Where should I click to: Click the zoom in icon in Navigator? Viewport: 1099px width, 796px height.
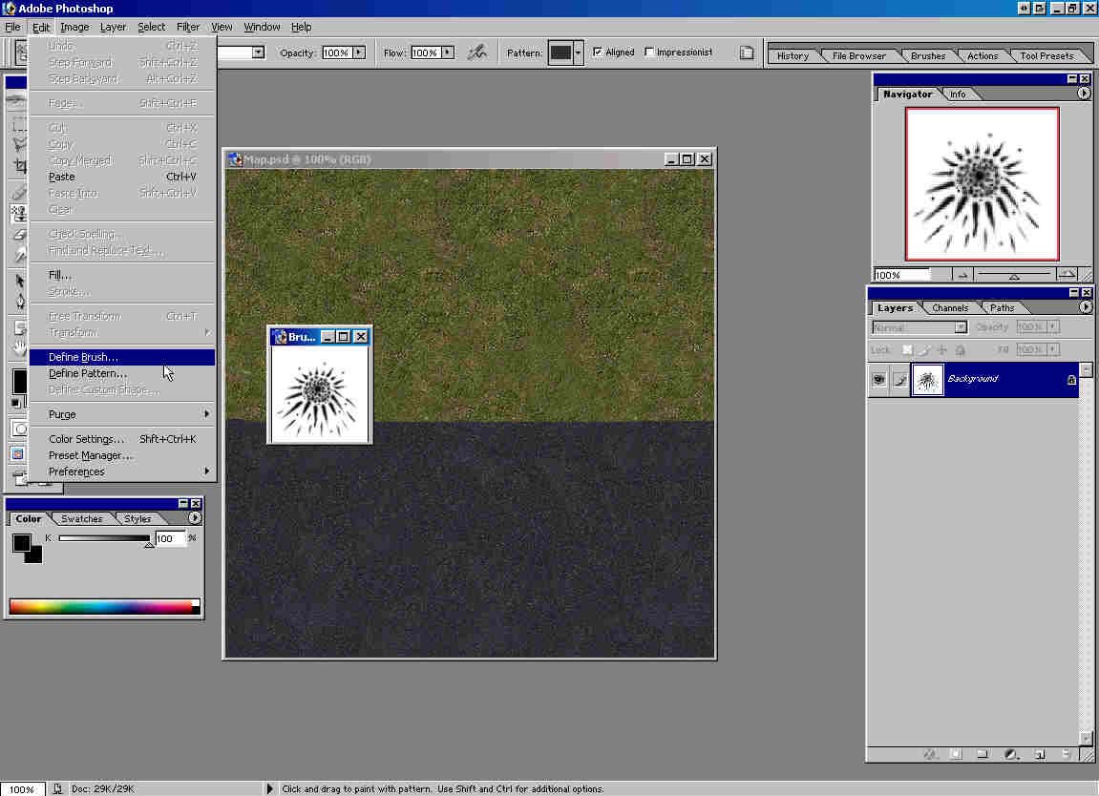pos(1067,275)
